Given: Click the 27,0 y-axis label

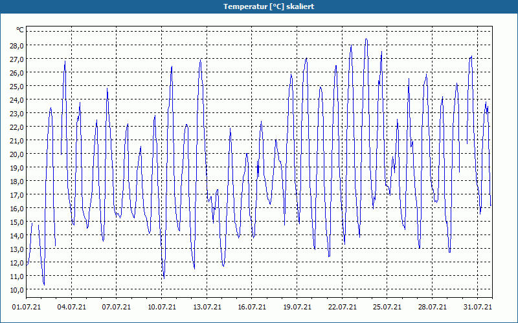Looking at the screenshot, I should point(17,59).
